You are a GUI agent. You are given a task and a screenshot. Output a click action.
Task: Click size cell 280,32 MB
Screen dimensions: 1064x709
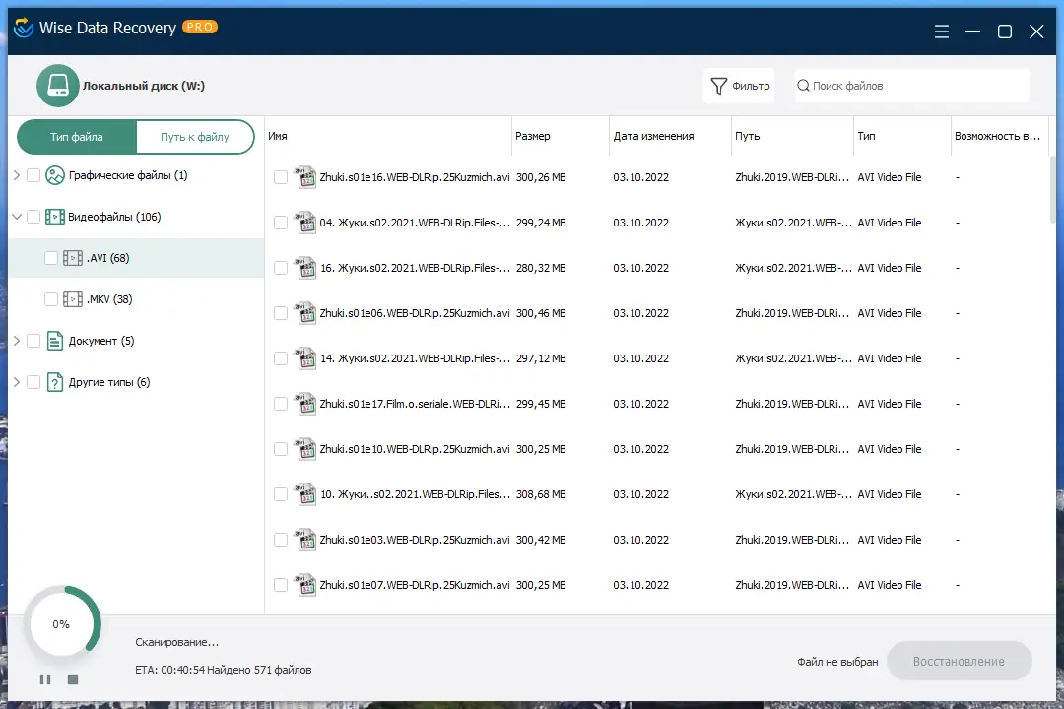click(x=541, y=268)
